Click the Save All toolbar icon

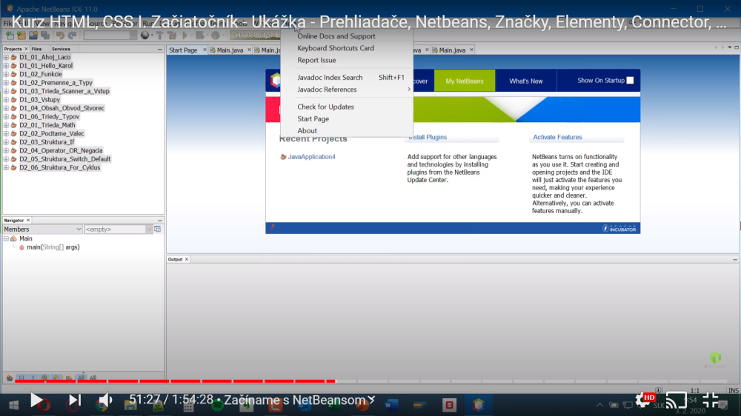[45, 35]
